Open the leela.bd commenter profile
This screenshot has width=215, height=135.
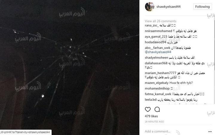coord(150,99)
